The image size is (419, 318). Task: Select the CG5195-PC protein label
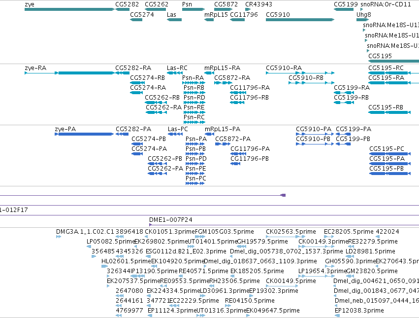[x=387, y=149]
